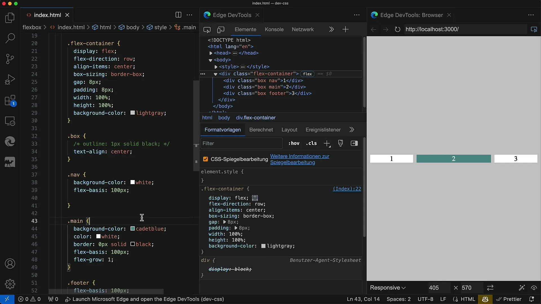Open the Extensions view with badge
The image size is (541, 304).
point(10,100)
